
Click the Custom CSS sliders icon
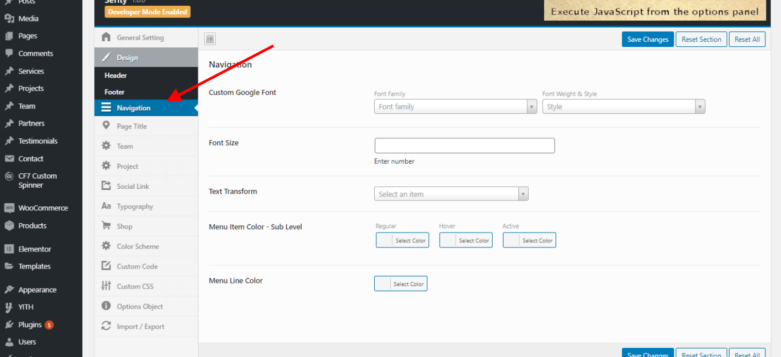coord(107,286)
